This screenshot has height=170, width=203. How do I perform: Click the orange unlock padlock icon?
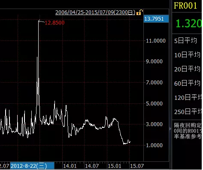[139, 12]
